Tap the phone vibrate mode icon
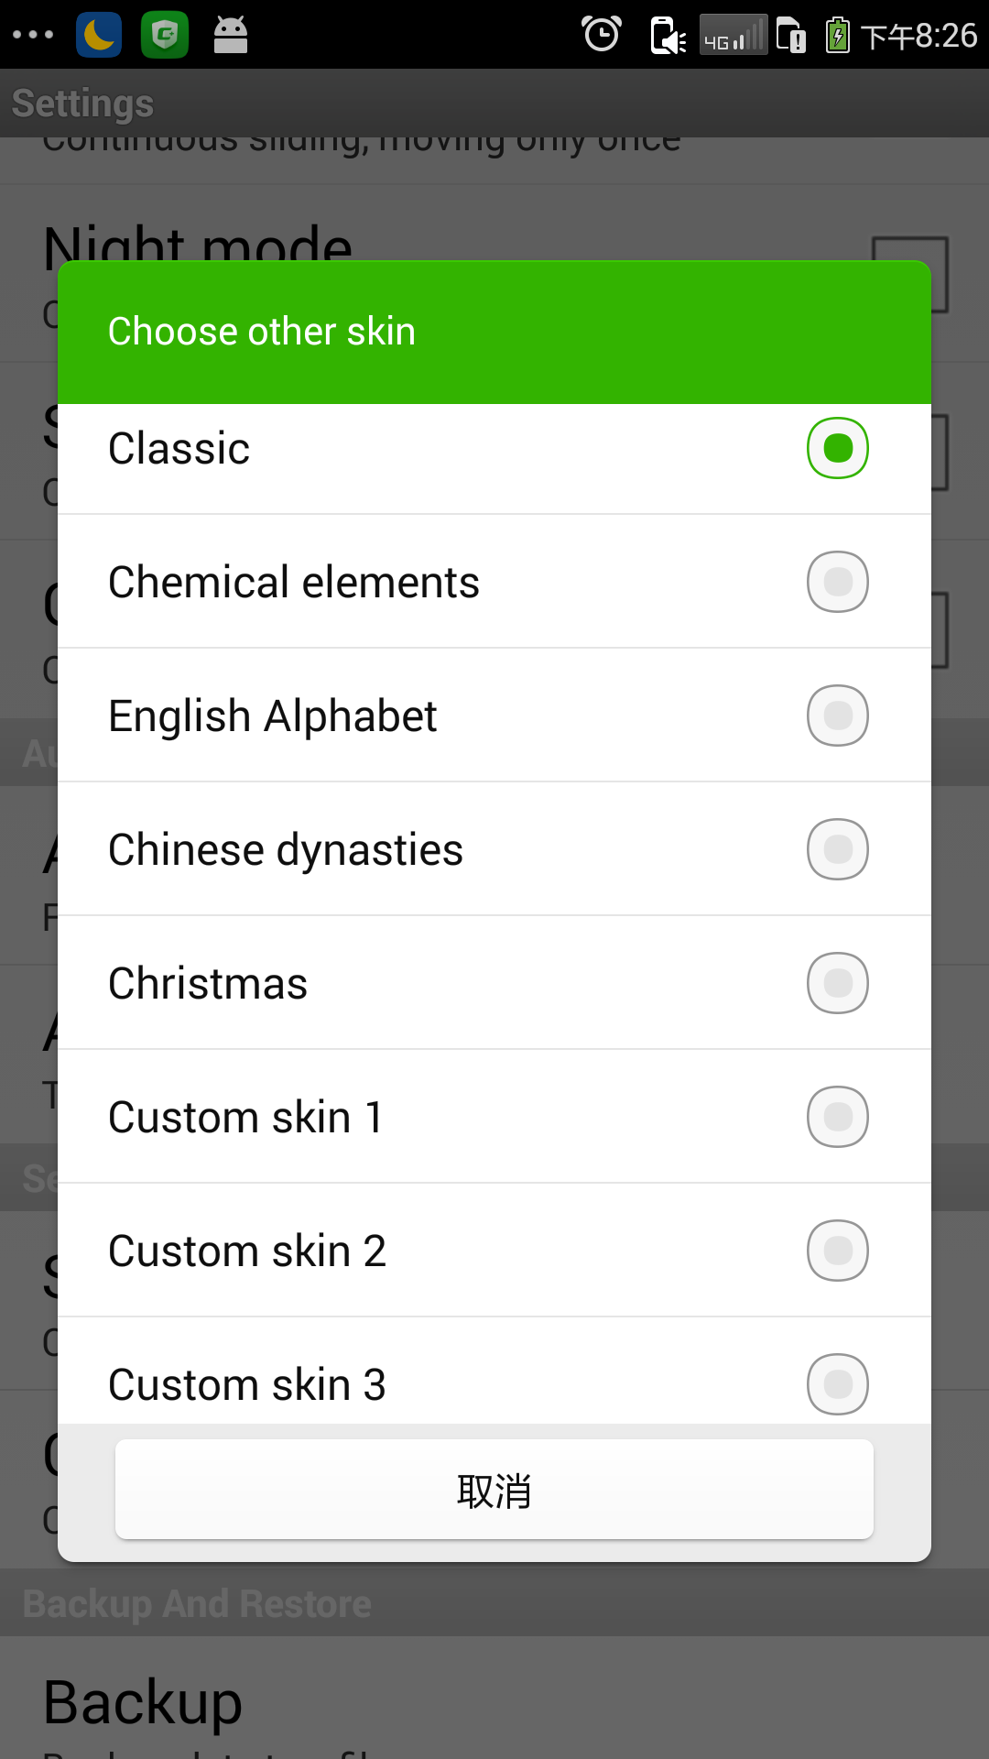 (x=668, y=37)
